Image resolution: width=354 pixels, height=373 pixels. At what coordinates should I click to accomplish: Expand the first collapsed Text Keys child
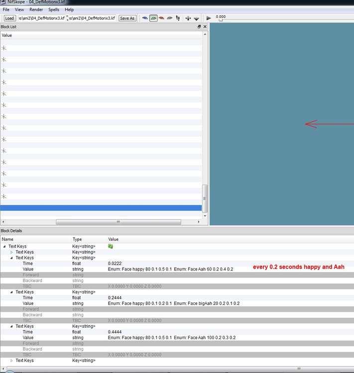point(11,252)
